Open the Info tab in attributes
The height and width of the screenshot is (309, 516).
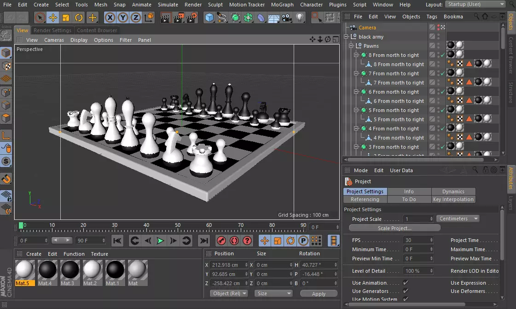tap(409, 191)
